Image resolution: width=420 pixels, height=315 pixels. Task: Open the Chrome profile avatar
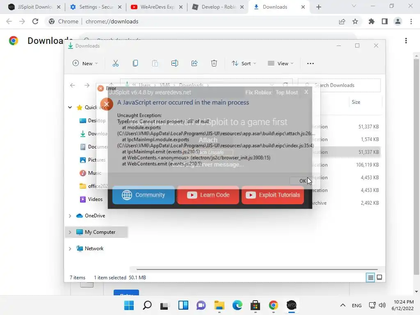coord(398,21)
